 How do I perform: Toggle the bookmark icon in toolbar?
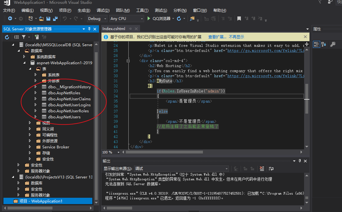click(x=239, y=19)
